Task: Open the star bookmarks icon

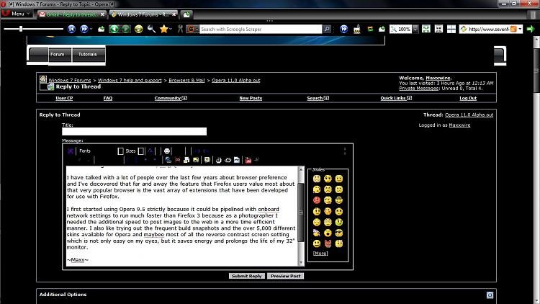Action: (x=164, y=29)
